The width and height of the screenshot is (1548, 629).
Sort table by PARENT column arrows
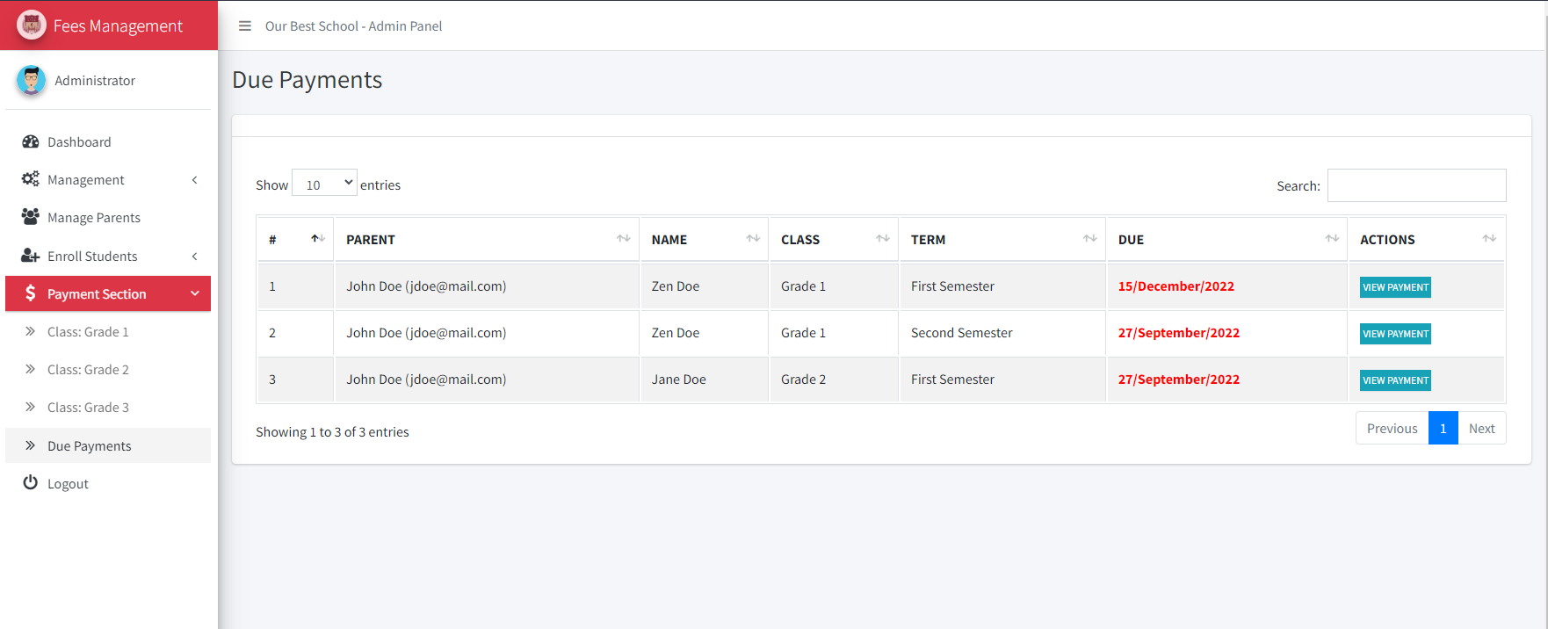[x=624, y=238]
